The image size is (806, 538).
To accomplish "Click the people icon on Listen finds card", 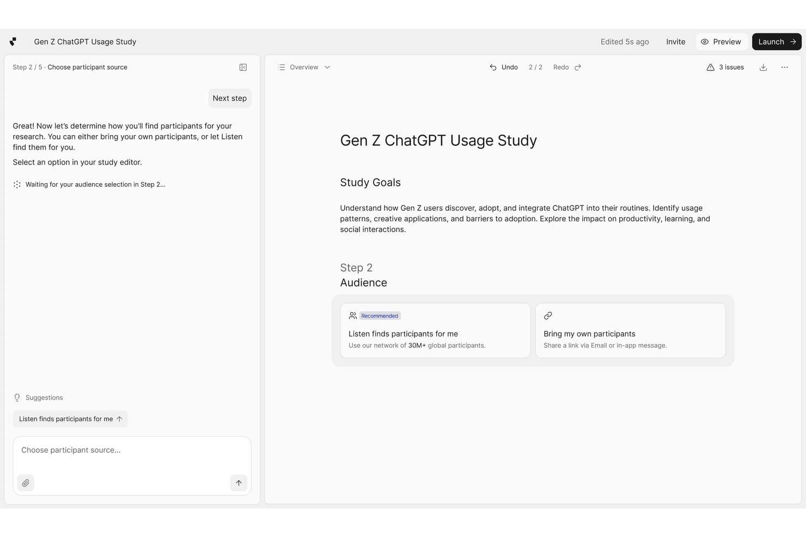I will coord(353,316).
